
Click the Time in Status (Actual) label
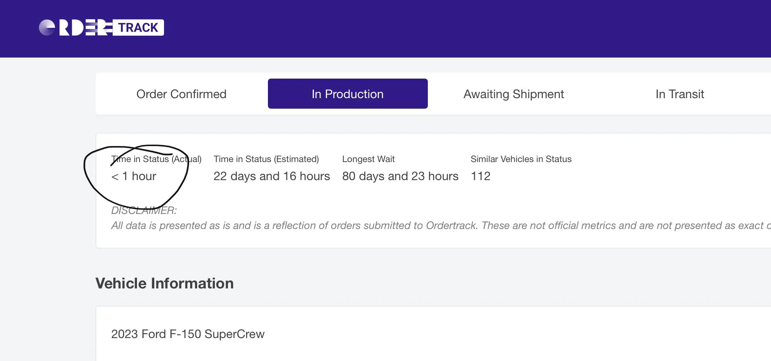coord(156,159)
